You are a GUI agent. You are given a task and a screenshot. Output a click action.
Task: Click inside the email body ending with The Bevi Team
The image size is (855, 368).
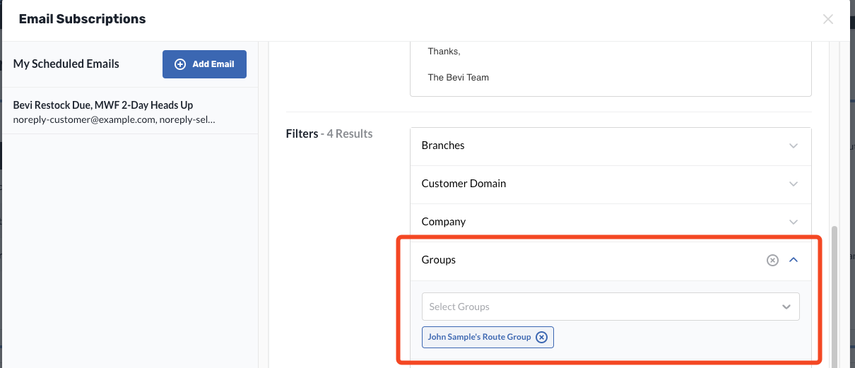611,69
